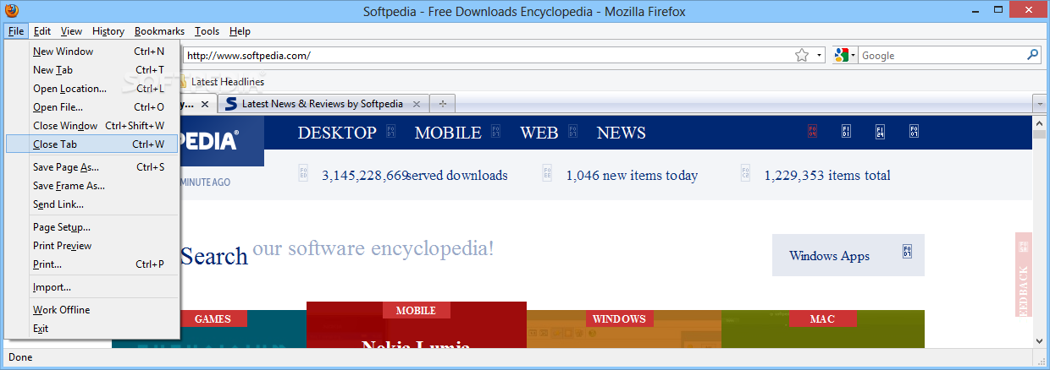Open the list all tabs dropdown
Screen dimensions: 1050x370
1040,104
